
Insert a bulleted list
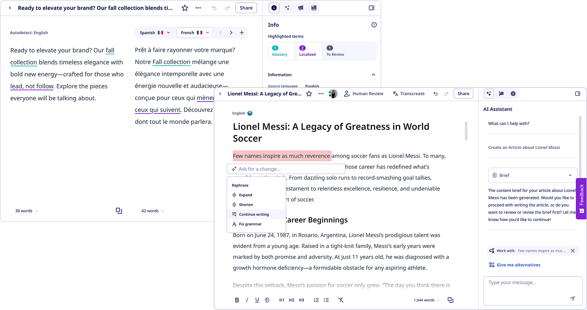326,300
